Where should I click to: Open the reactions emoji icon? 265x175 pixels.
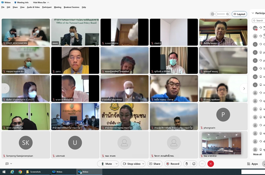point(194,164)
